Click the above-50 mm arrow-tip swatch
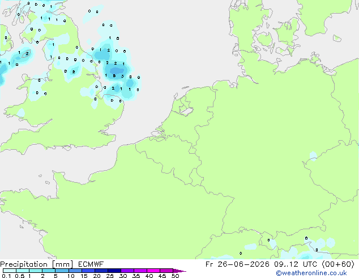359x278 pixels. point(179,271)
